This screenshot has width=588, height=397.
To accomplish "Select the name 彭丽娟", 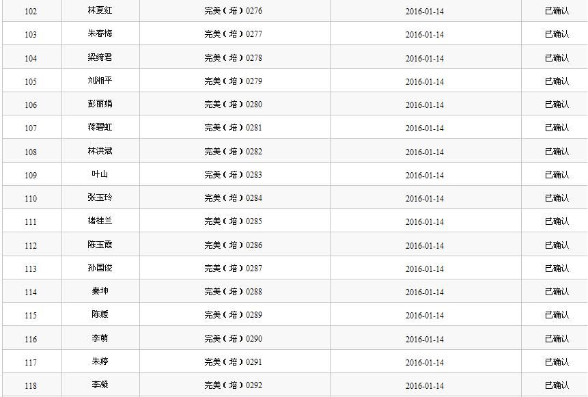I will point(100,105).
